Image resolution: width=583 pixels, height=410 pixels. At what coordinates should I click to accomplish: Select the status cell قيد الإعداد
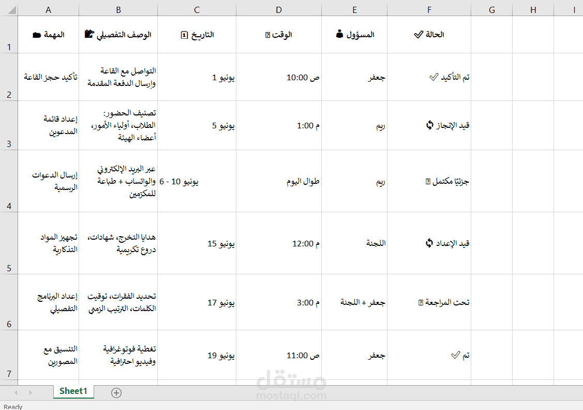point(429,243)
